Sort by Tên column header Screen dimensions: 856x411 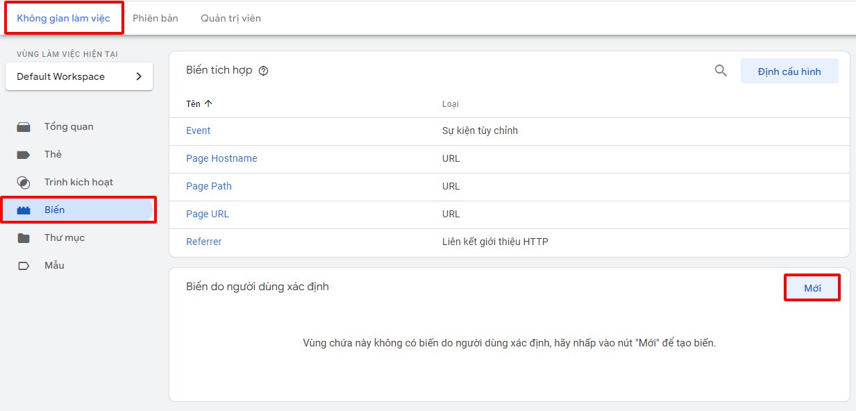193,103
